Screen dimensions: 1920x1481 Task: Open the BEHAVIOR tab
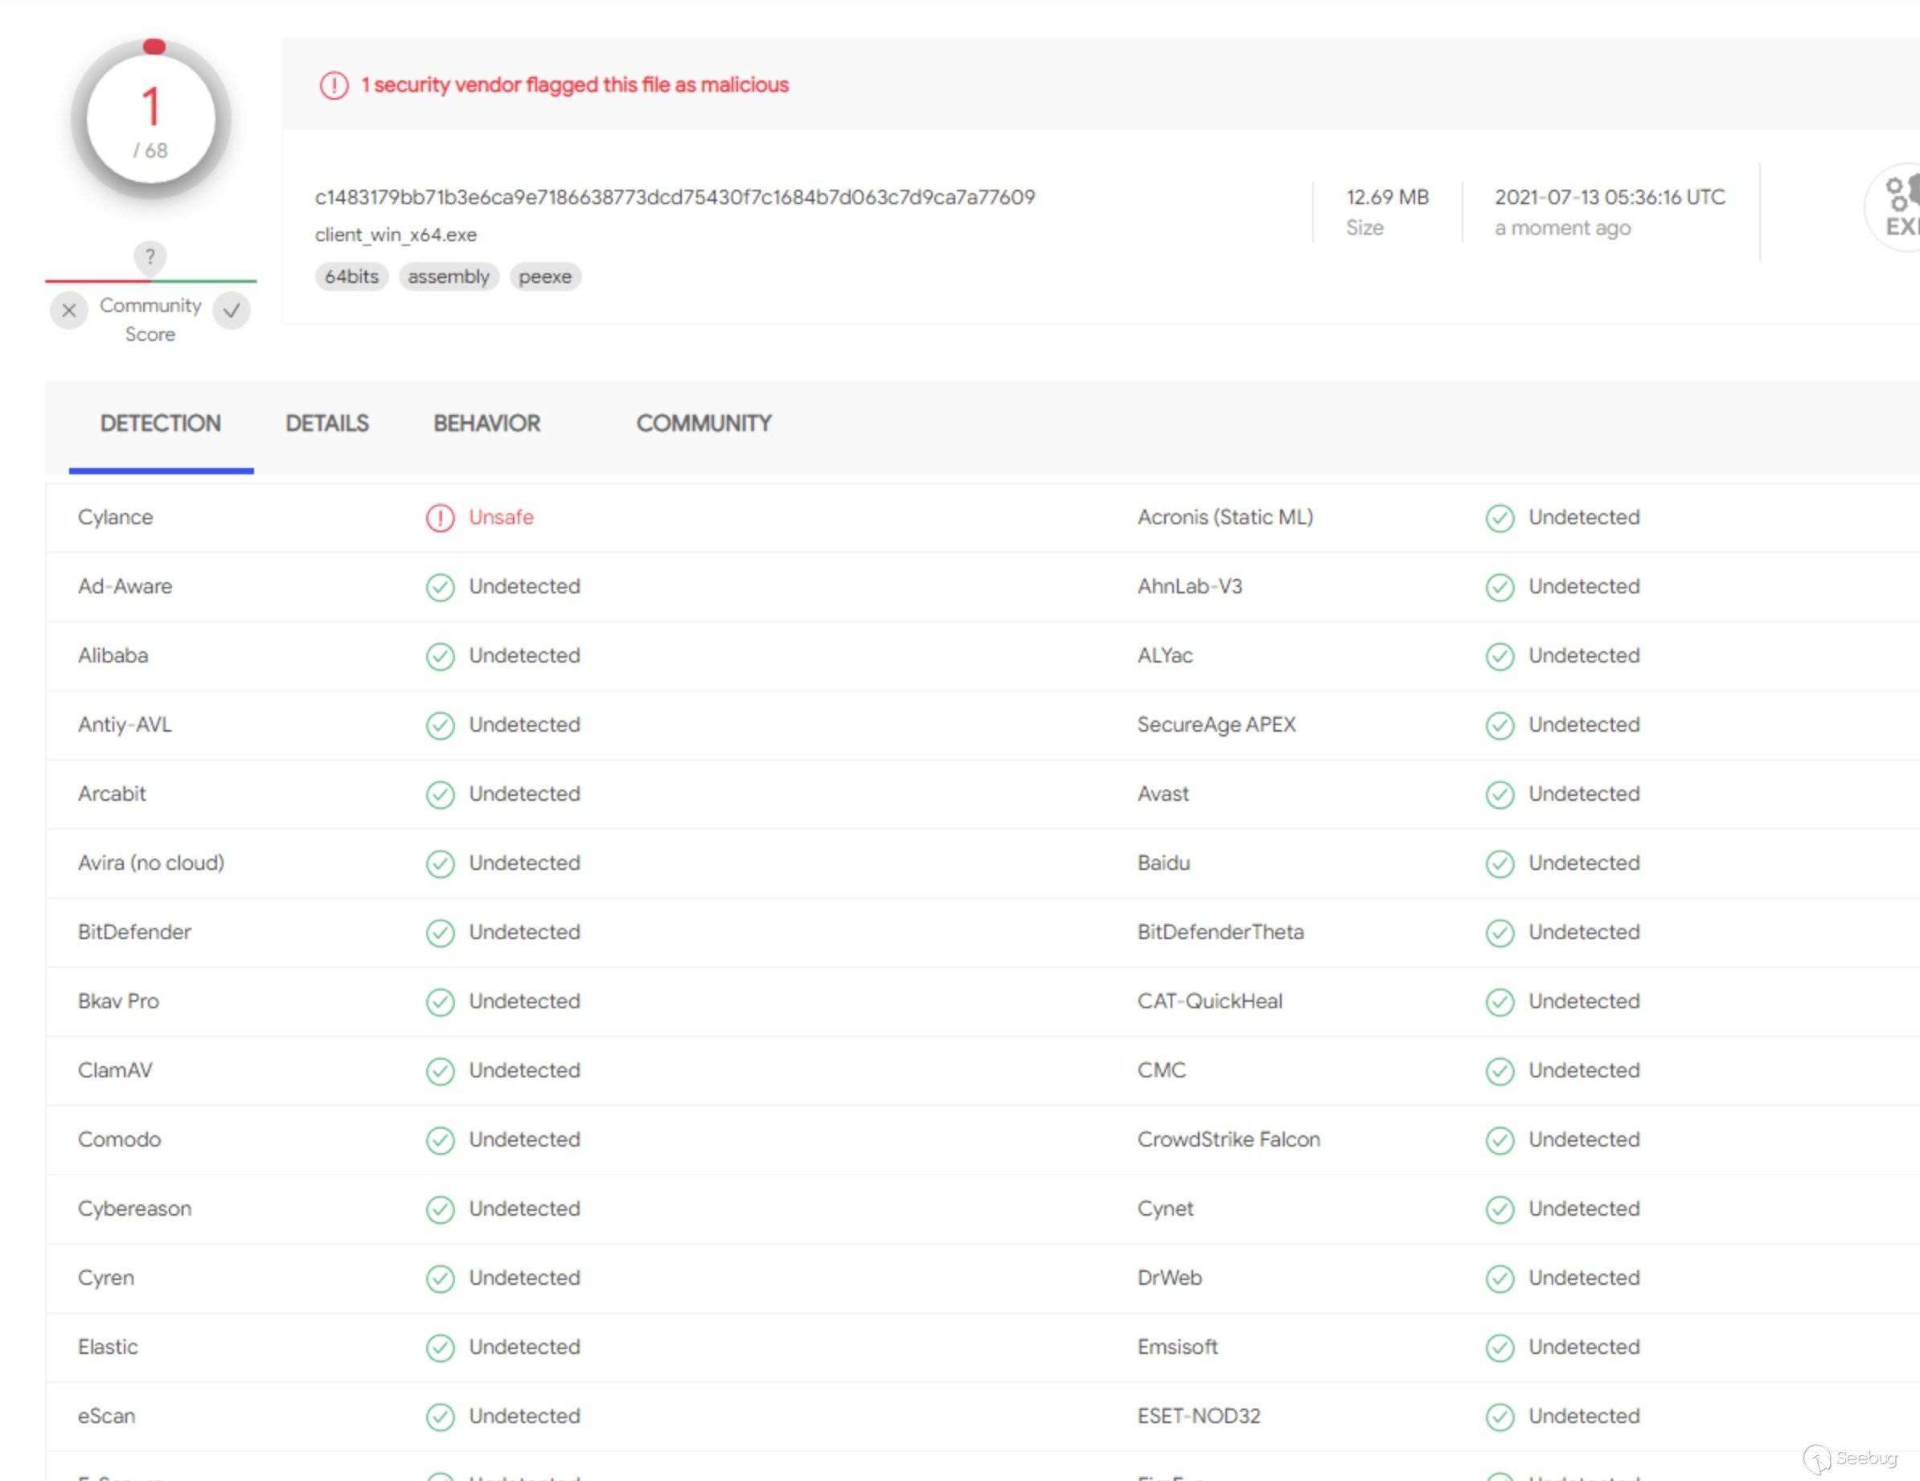[x=486, y=424]
